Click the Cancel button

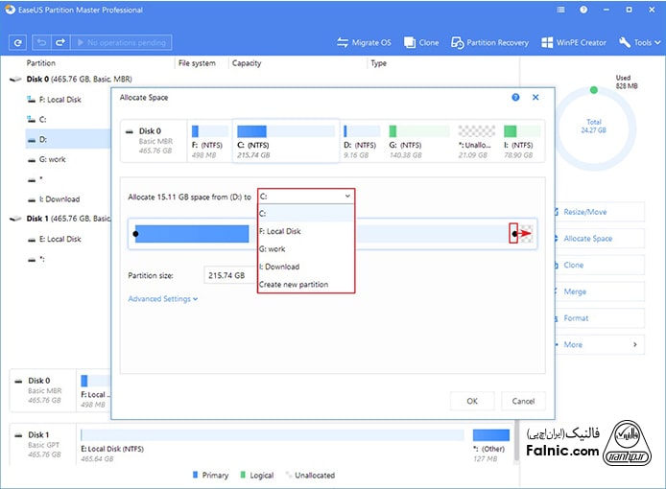pyautogui.click(x=523, y=401)
